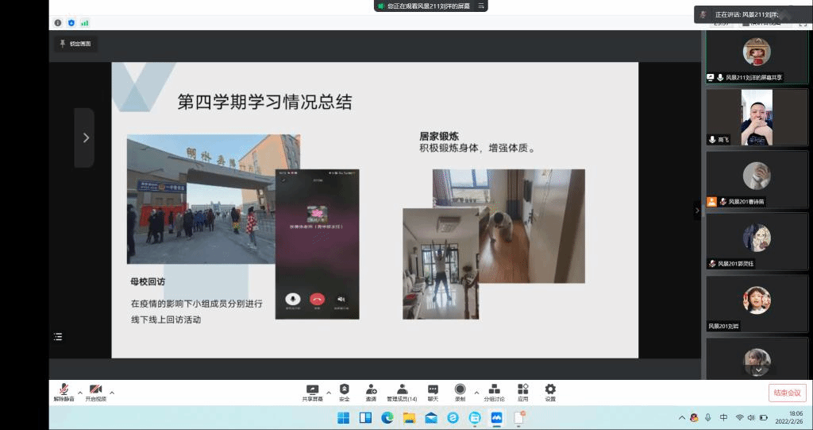This screenshot has width=813, height=430.
Task: Open the Chat icon (聊天)
Action: pos(433,389)
